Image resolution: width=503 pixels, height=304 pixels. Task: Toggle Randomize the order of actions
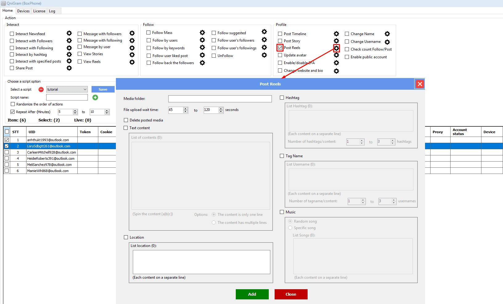coord(13,104)
